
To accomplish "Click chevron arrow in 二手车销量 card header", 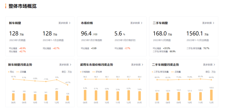I will click(x=214, y=23).
